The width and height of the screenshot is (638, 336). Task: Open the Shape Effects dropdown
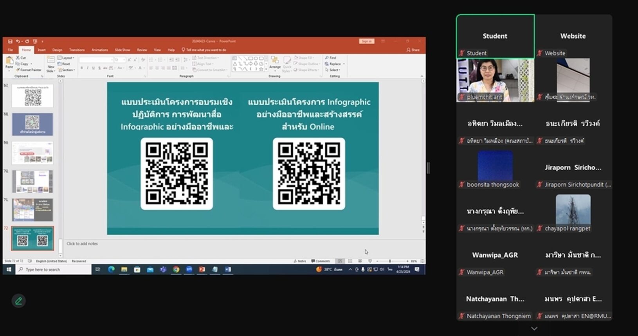pos(307,70)
